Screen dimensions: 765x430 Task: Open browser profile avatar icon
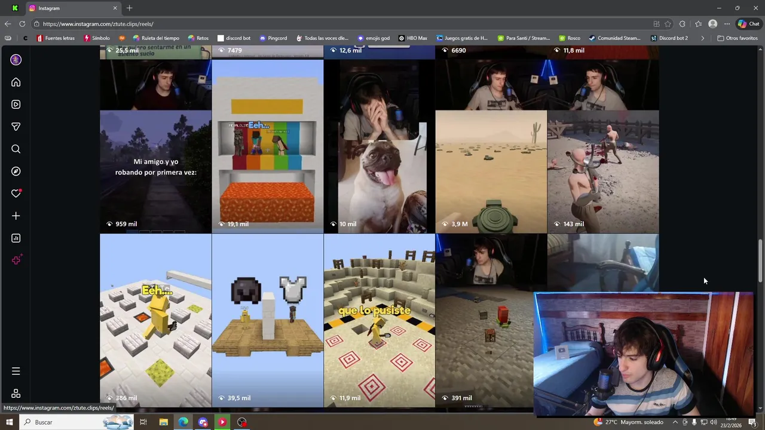coord(712,24)
